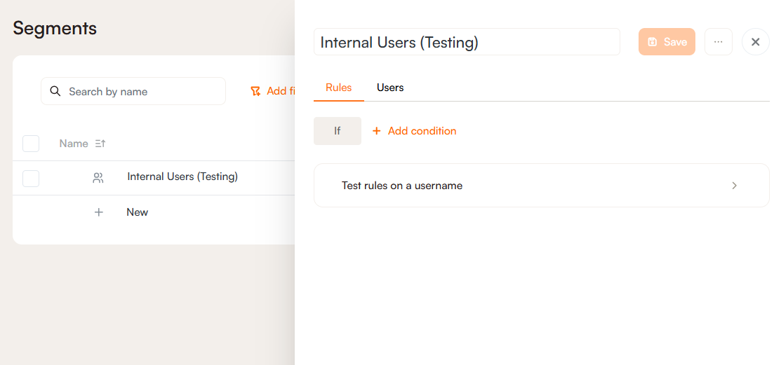Click the If condition selector
The width and height of the screenshot is (774, 365).
(338, 131)
